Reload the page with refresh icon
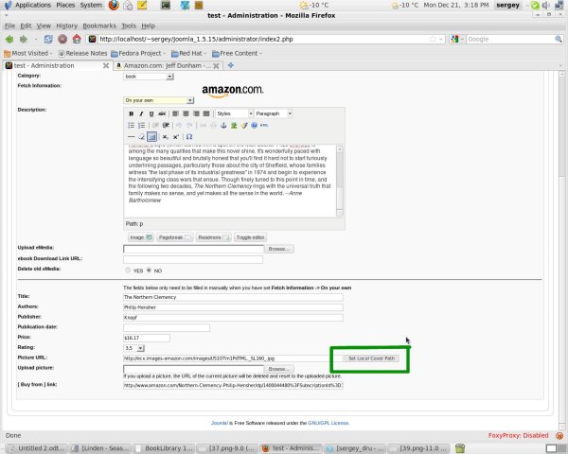Screen dimensions: 568x454 tap(48, 39)
